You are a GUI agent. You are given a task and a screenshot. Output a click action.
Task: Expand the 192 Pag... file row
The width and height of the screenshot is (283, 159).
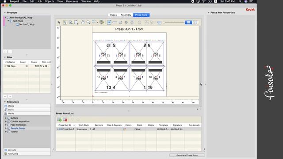tap(5, 66)
